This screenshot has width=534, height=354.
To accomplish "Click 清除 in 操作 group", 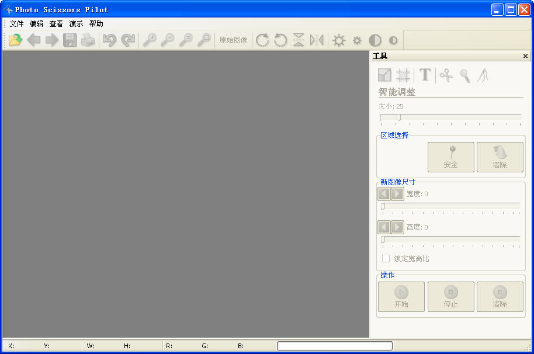I will pos(500,297).
